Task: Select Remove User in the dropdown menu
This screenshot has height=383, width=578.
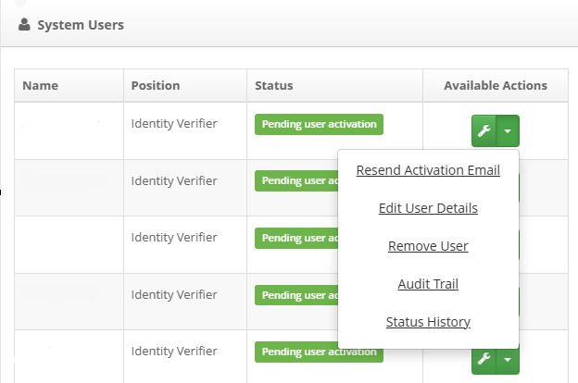Action: click(428, 246)
